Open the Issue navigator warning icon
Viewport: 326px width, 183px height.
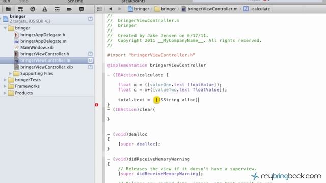click(45, 9)
